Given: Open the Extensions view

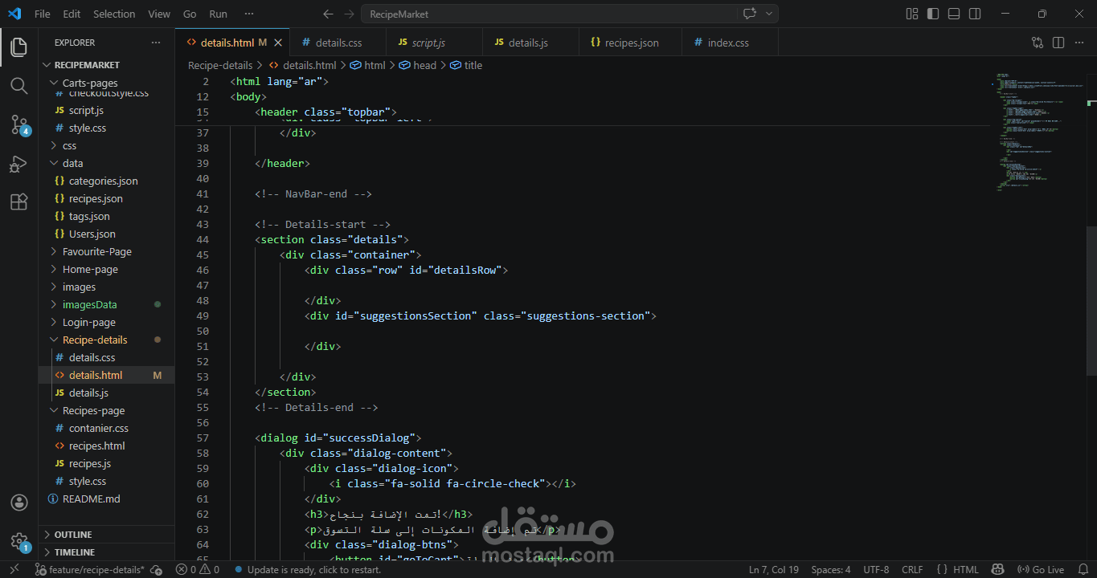Looking at the screenshot, I should pos(18,202).
